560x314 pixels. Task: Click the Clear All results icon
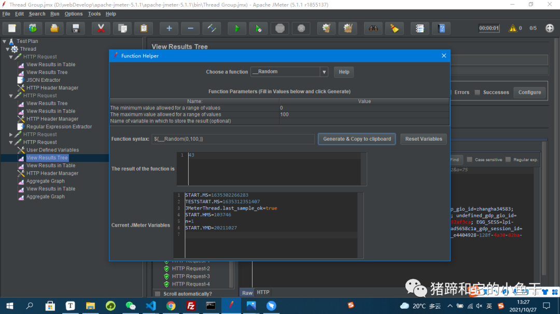coord(348,28)
